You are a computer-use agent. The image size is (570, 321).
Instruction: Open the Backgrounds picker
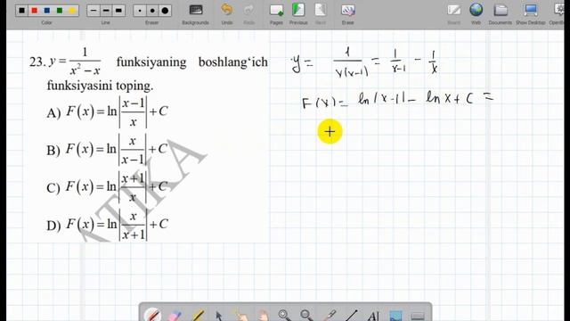(x=196, y=14)
